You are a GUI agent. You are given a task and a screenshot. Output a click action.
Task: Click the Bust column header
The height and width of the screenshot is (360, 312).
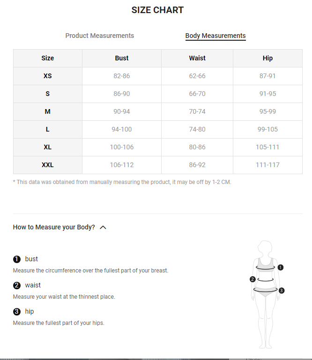point(122,58)
